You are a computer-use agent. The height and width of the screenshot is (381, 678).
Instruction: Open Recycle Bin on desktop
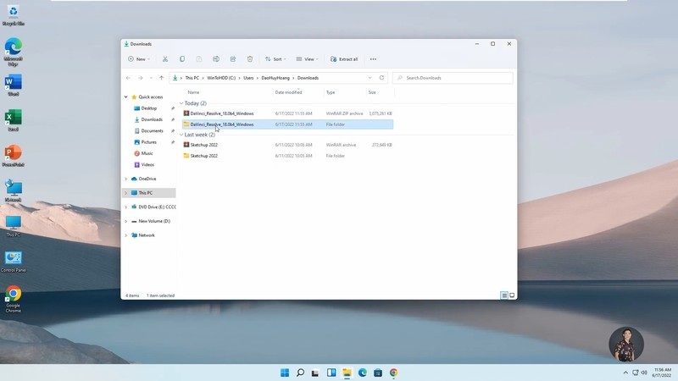(13, 15)
